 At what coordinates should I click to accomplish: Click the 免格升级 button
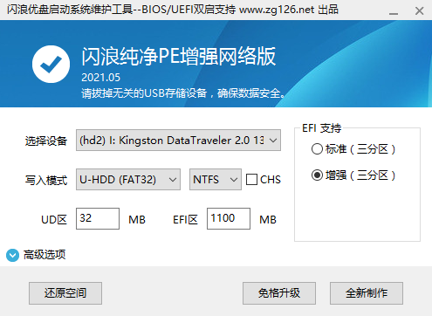279,293
